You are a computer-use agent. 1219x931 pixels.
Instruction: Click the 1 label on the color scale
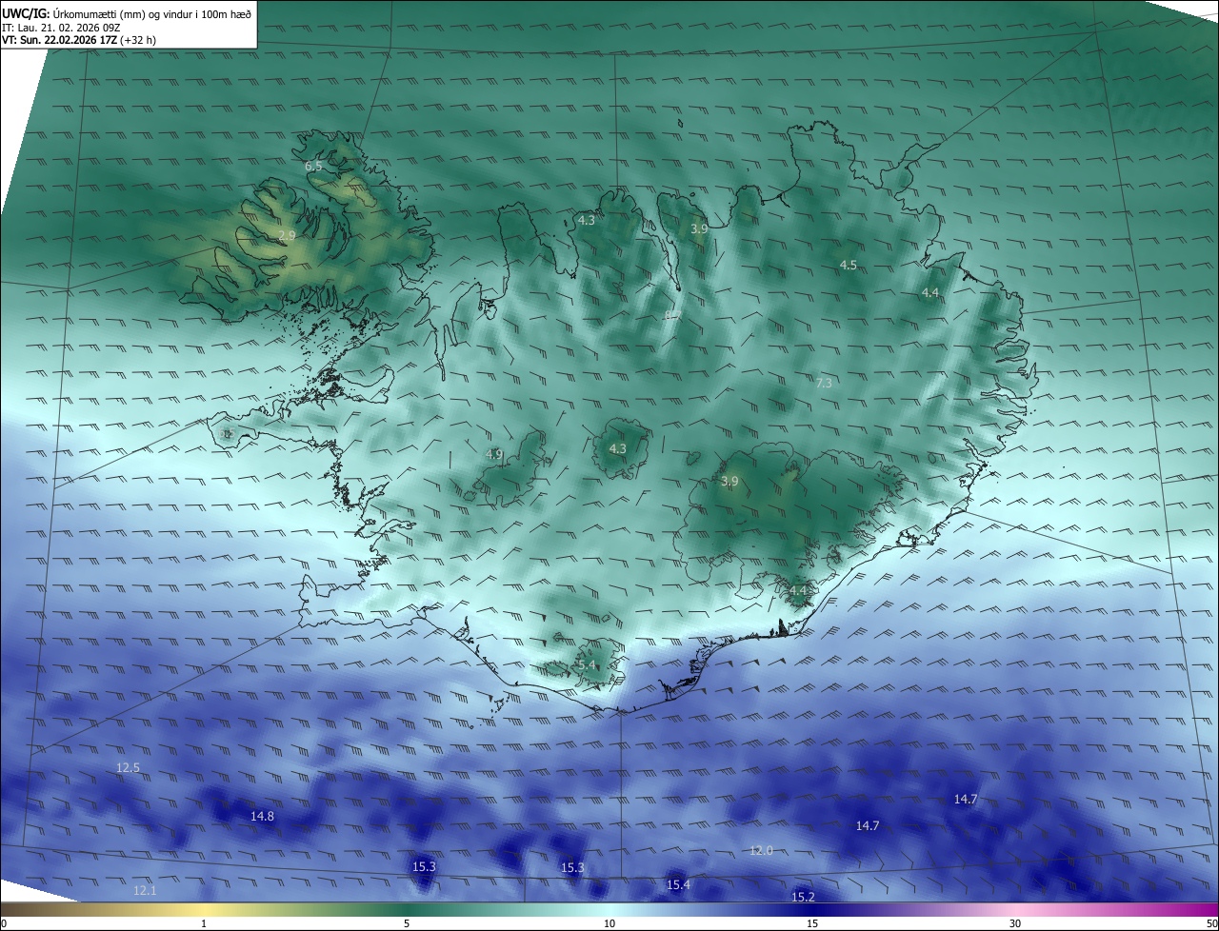coord(204,923)
